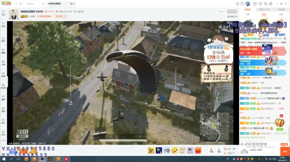
Task: Open Windows Task View button
Action: coord(18,159)
